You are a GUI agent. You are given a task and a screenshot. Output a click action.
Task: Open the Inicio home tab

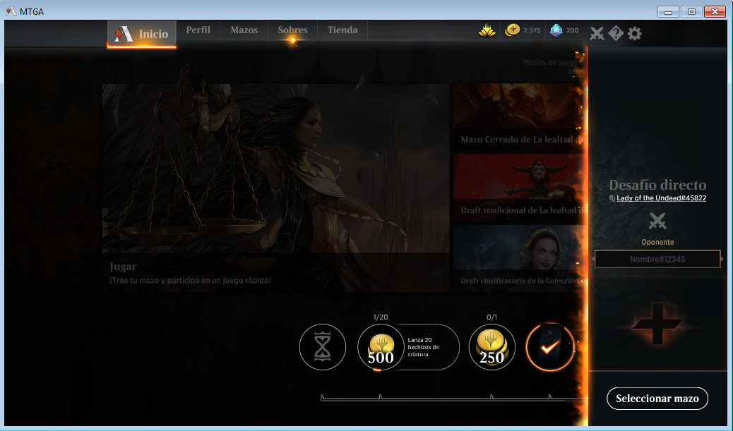tap(142, 34)
